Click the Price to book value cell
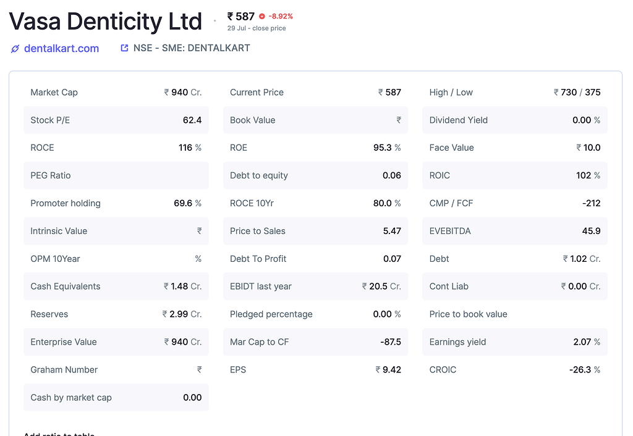 [514, 314]
